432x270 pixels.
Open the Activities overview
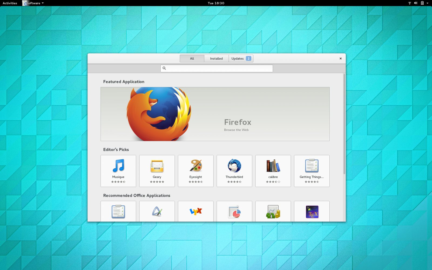coord(10,3)
